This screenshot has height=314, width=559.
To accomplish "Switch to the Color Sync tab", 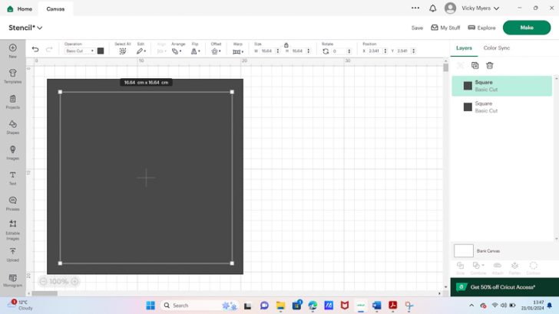I will tap(496, 48).
